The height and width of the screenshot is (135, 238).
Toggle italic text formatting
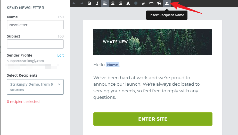pos(97,3)
